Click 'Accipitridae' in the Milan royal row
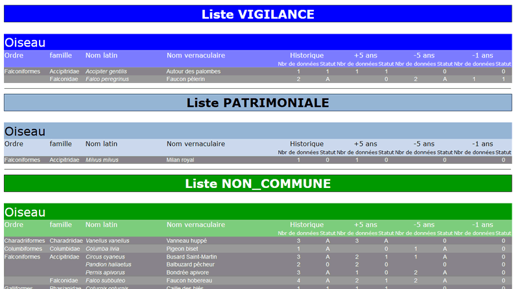The height and width of the screenshot is (289, 513). point(64,160)
